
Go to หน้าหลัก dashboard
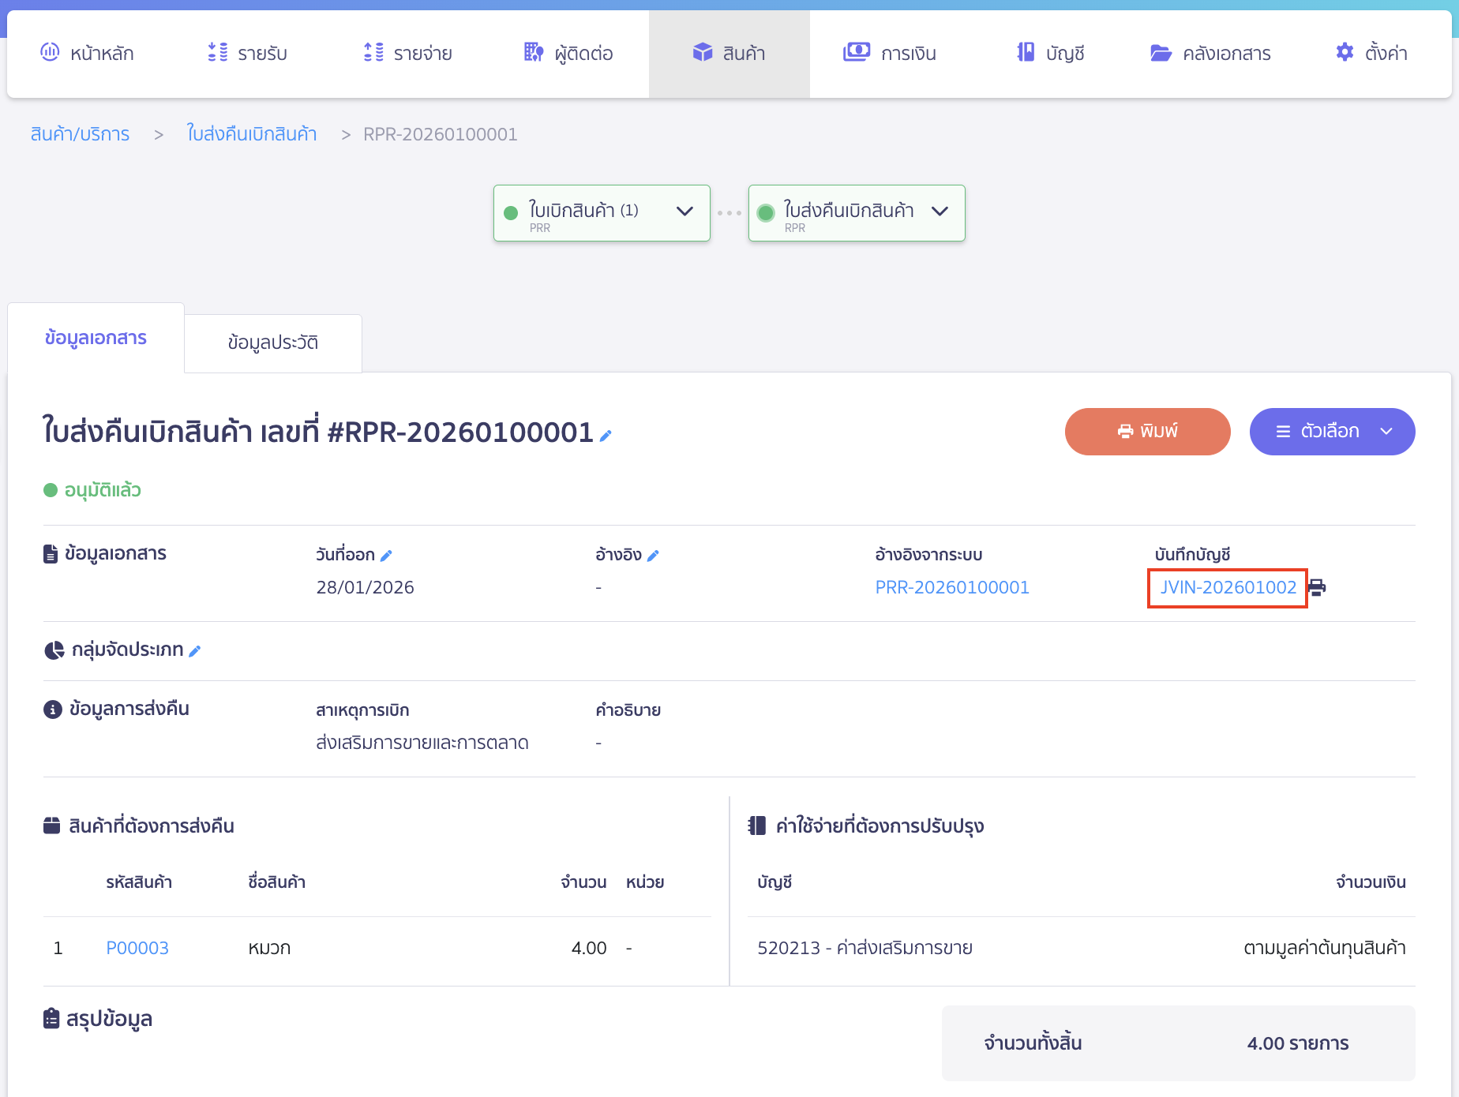[87, 54]
